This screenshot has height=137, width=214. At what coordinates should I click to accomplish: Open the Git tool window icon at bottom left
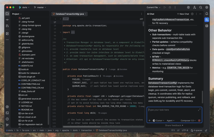[x=7, y=125]
